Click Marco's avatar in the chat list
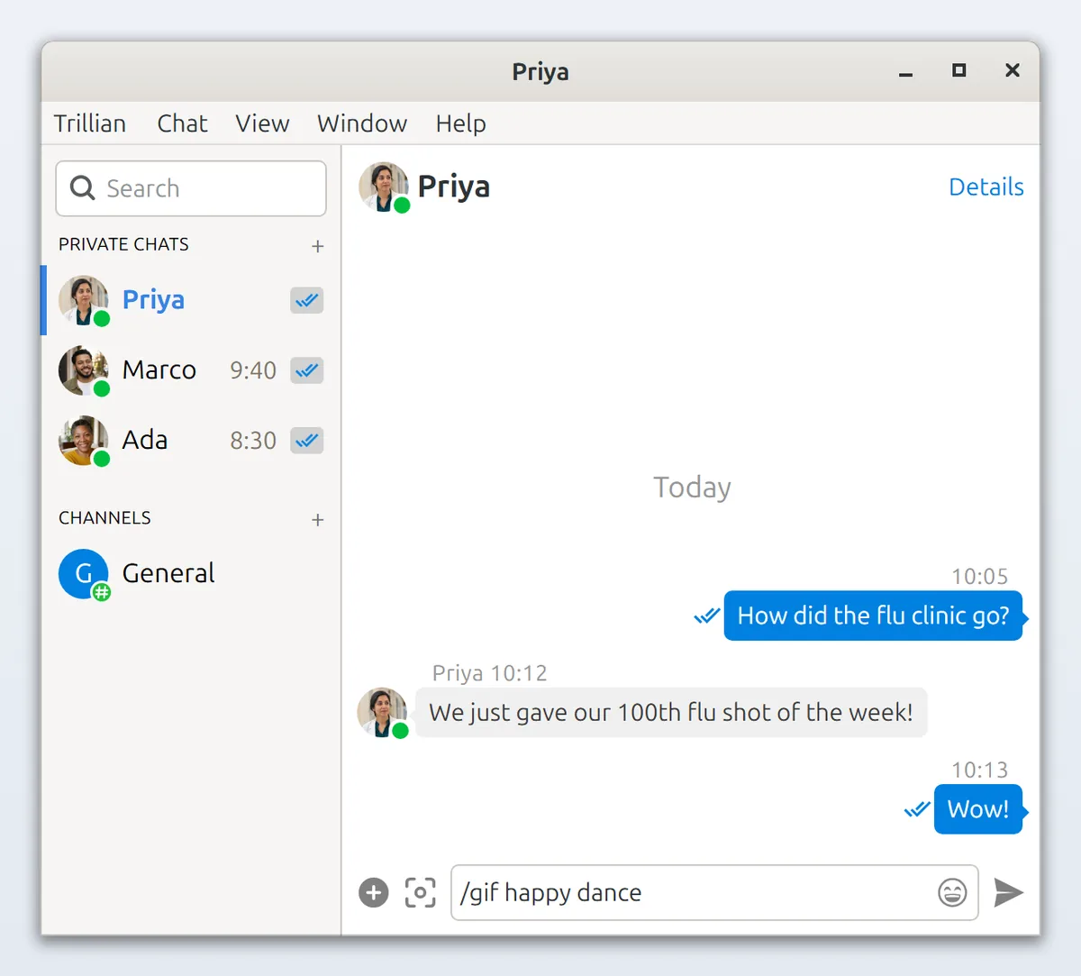The height and width of the screenshot is (976, 1081). pos(84,370)
